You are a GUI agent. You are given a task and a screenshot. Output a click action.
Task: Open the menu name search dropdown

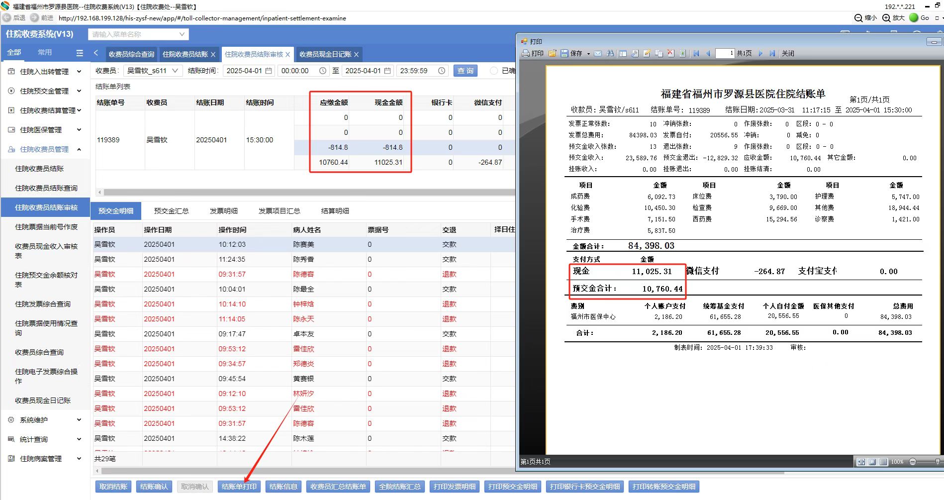coord(138,34)
